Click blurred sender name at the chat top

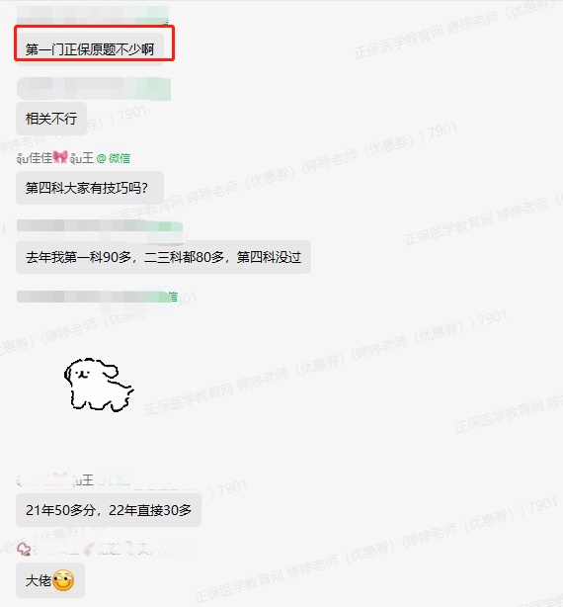tap(93, 16)
